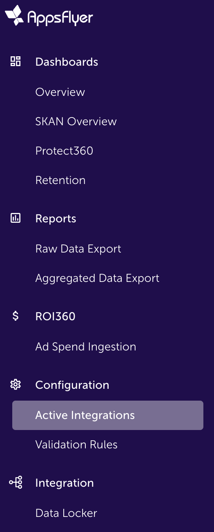Select the ROI360 section heading
Screen dimensions: 214x532
point(55,317)
